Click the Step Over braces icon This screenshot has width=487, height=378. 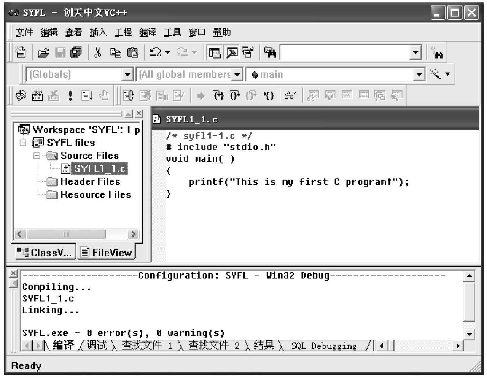pyautogui.click(x=235, y=95)
